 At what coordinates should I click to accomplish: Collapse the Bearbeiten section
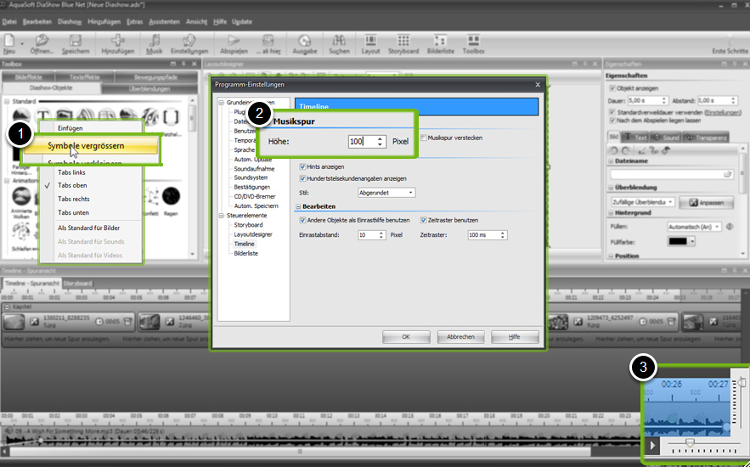point(299,206)
